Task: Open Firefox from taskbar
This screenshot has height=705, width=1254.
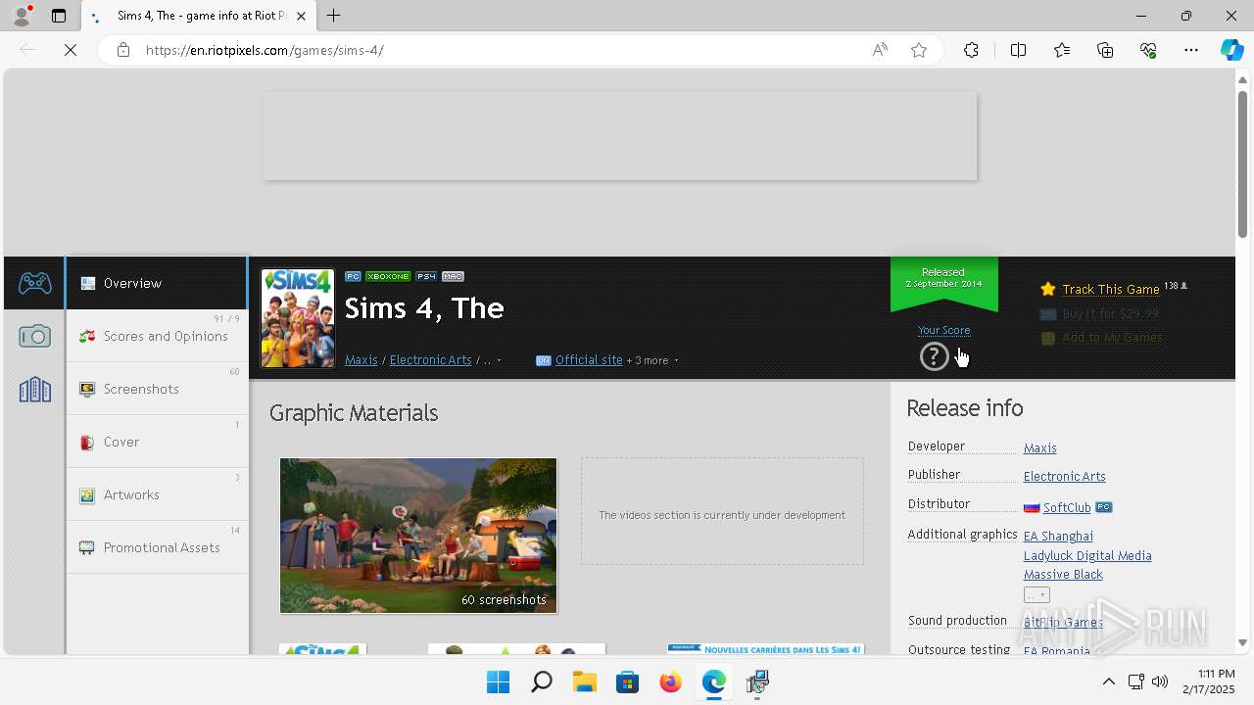Action: pyautogui.click(x=670, y=681)
